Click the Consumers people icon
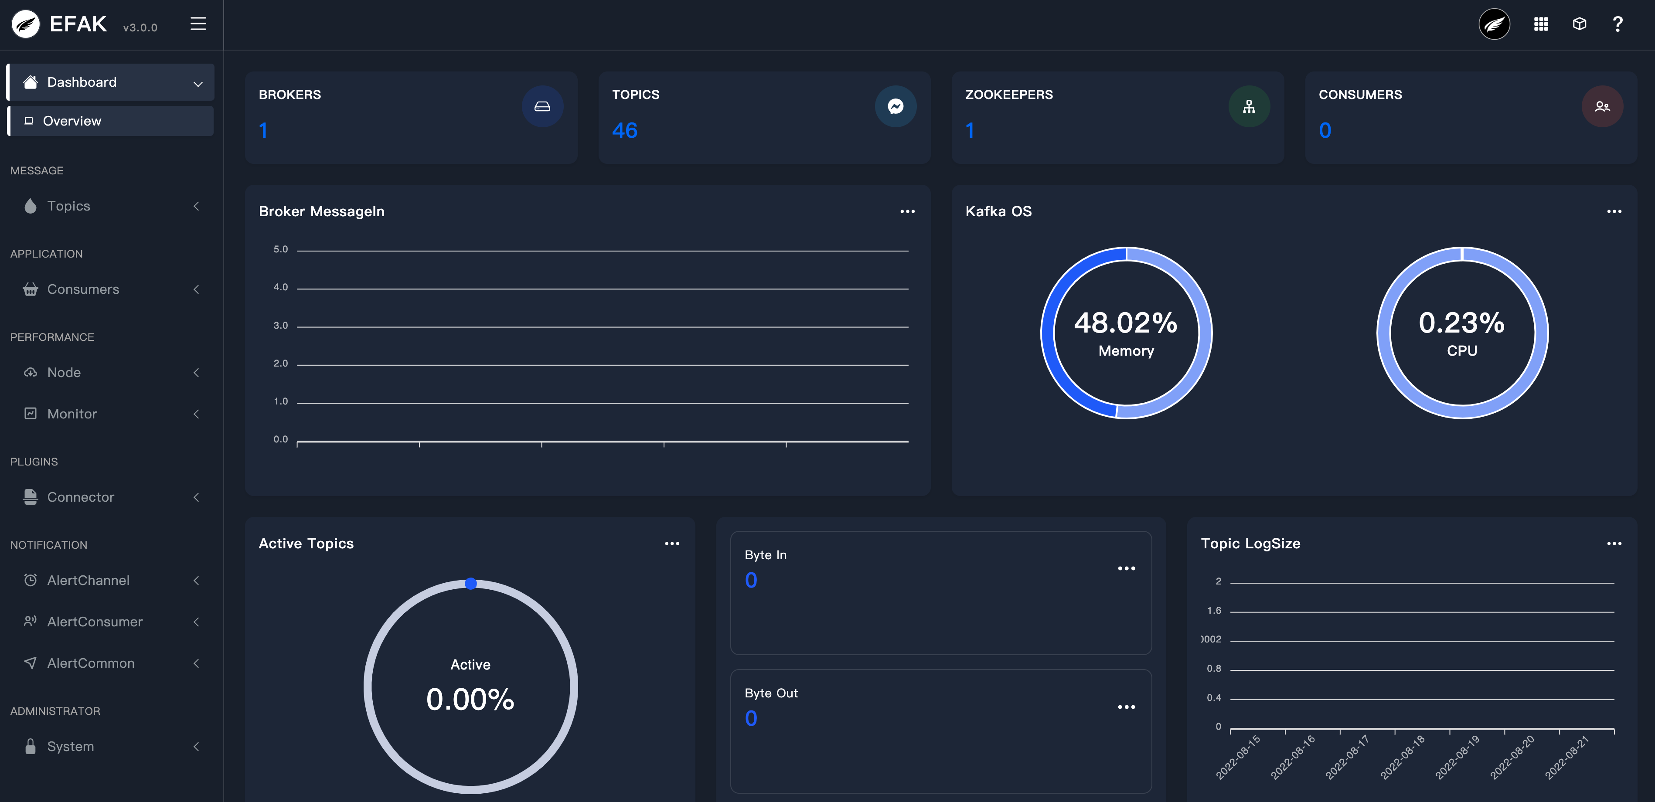This screenshot has height=802, width=1655. point(1602,107)
